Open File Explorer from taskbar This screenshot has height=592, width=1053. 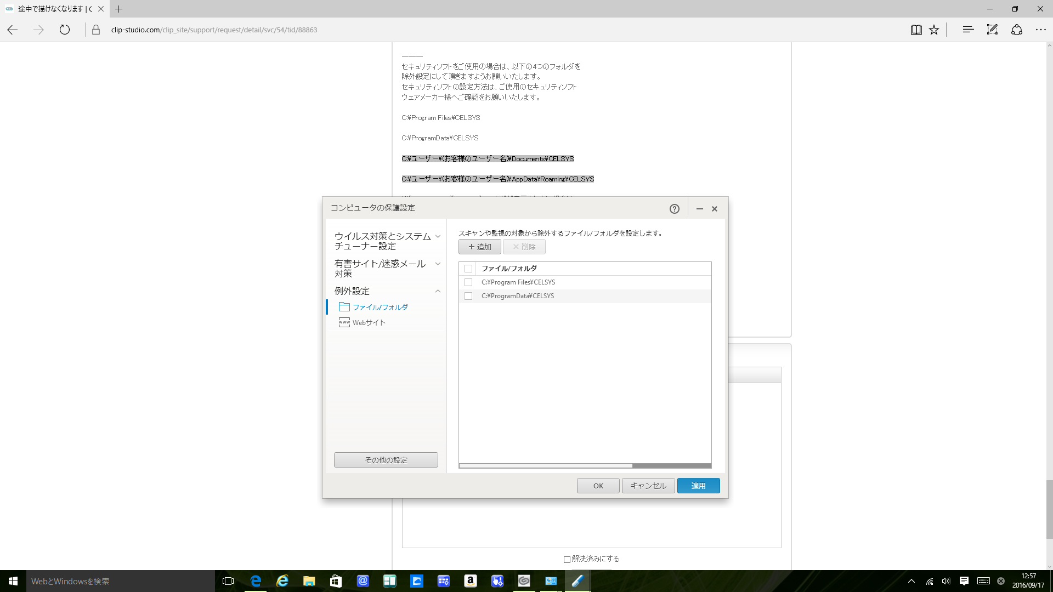click(309, 581)
